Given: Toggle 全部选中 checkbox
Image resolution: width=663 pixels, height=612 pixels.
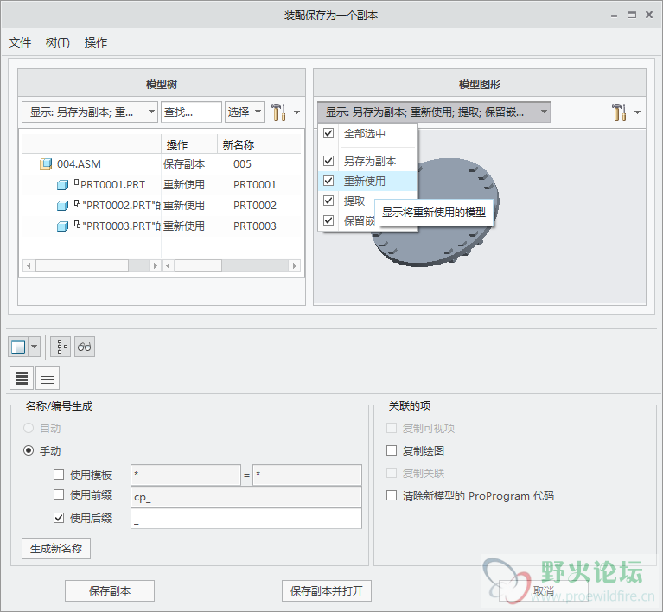Looking at the screenshot, I should pyautogui.click(x=328, y=133).
